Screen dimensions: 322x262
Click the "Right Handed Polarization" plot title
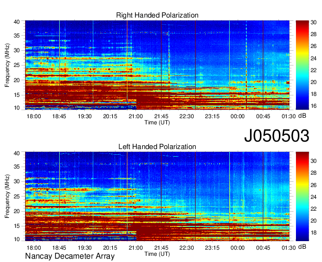pos(157,15)
